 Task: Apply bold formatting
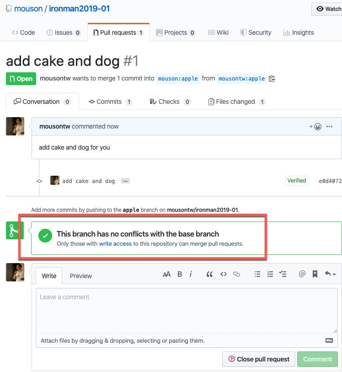(180, 274)
